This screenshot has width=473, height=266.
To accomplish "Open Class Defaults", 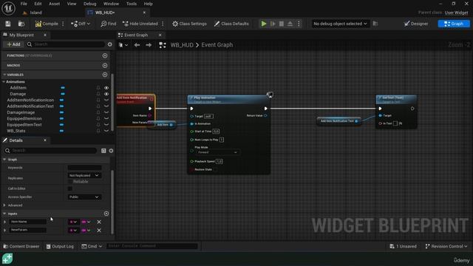I will (x=231, y=24).
